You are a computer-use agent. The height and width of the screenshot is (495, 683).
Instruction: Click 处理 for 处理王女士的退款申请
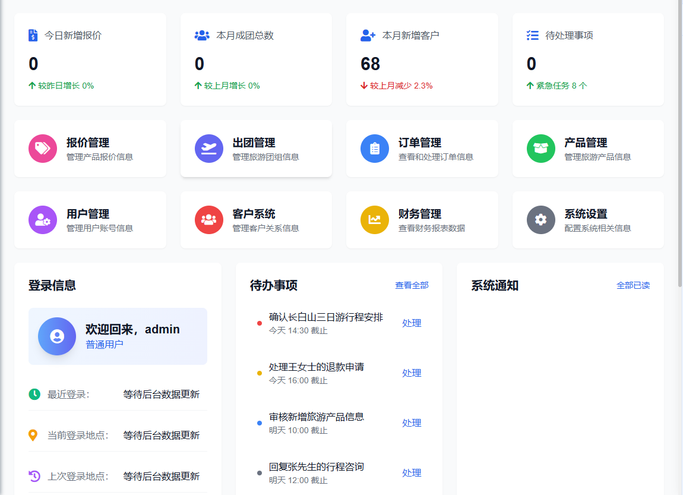pos(412,373)
